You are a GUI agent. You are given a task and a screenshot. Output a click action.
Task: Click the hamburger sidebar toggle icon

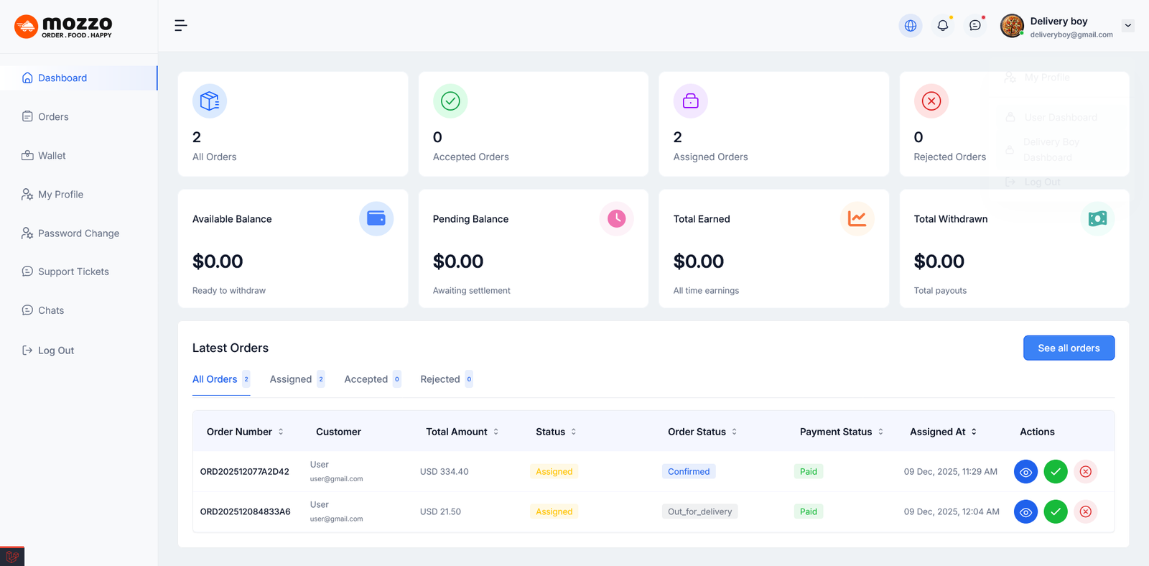tap(180, 26)
